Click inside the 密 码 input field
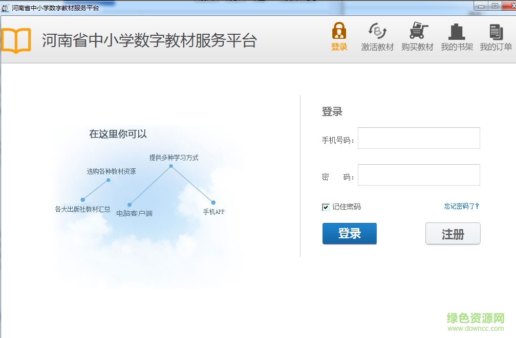 (x=419, y=174)
